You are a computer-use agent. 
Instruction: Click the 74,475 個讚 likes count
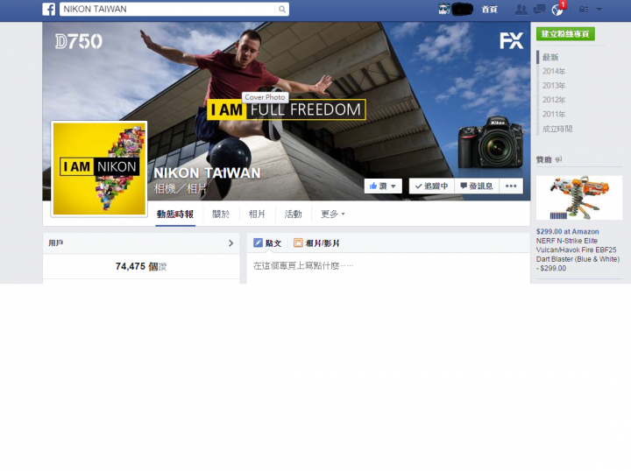pos(141,266)
